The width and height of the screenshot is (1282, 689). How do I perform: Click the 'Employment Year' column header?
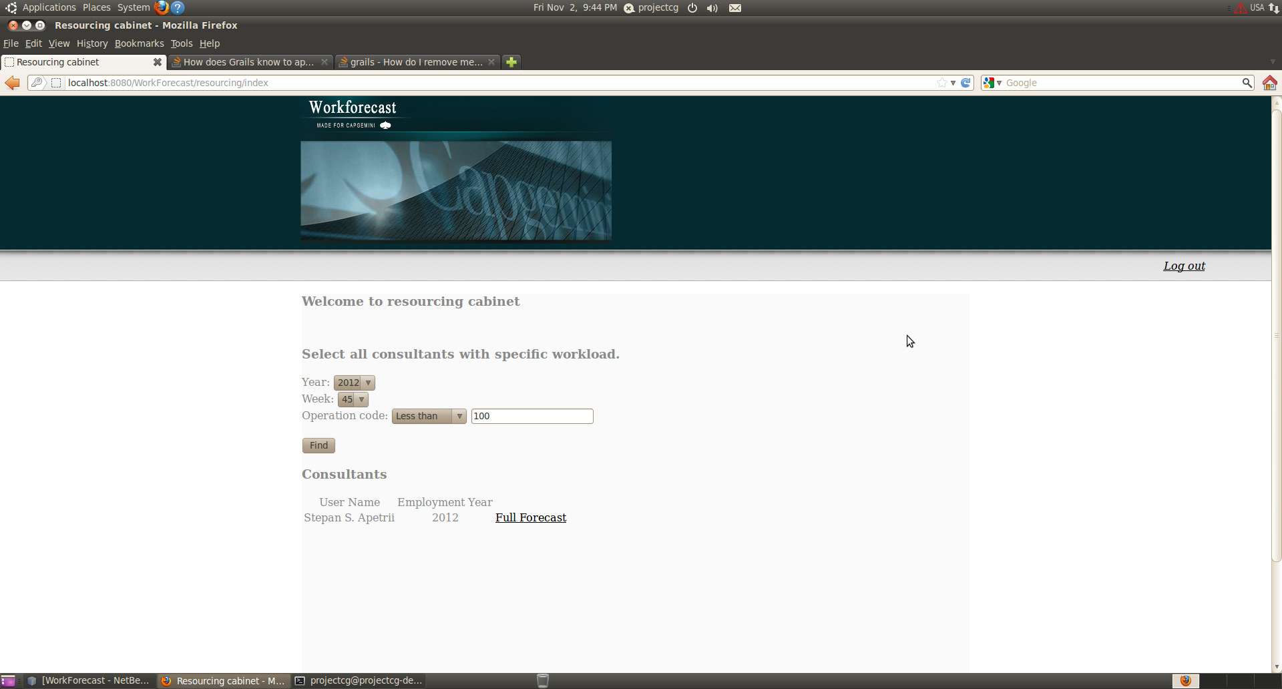445,502
